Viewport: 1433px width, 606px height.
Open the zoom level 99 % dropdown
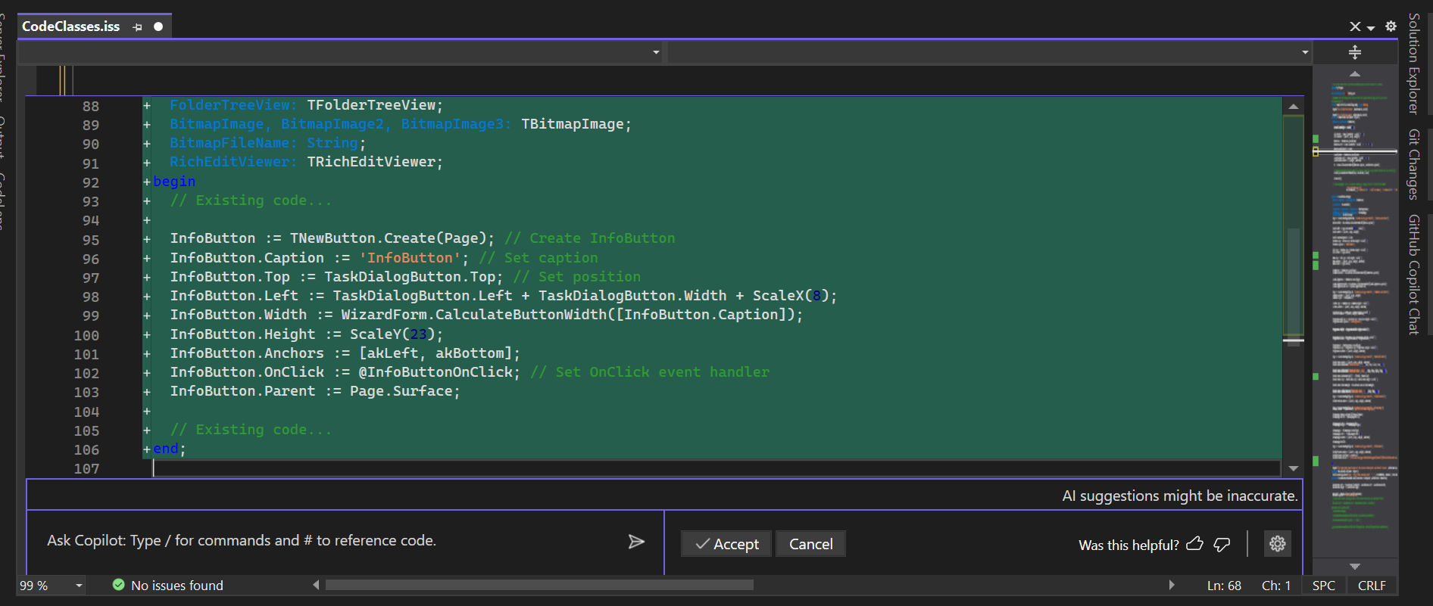click(x=79, y=586)
